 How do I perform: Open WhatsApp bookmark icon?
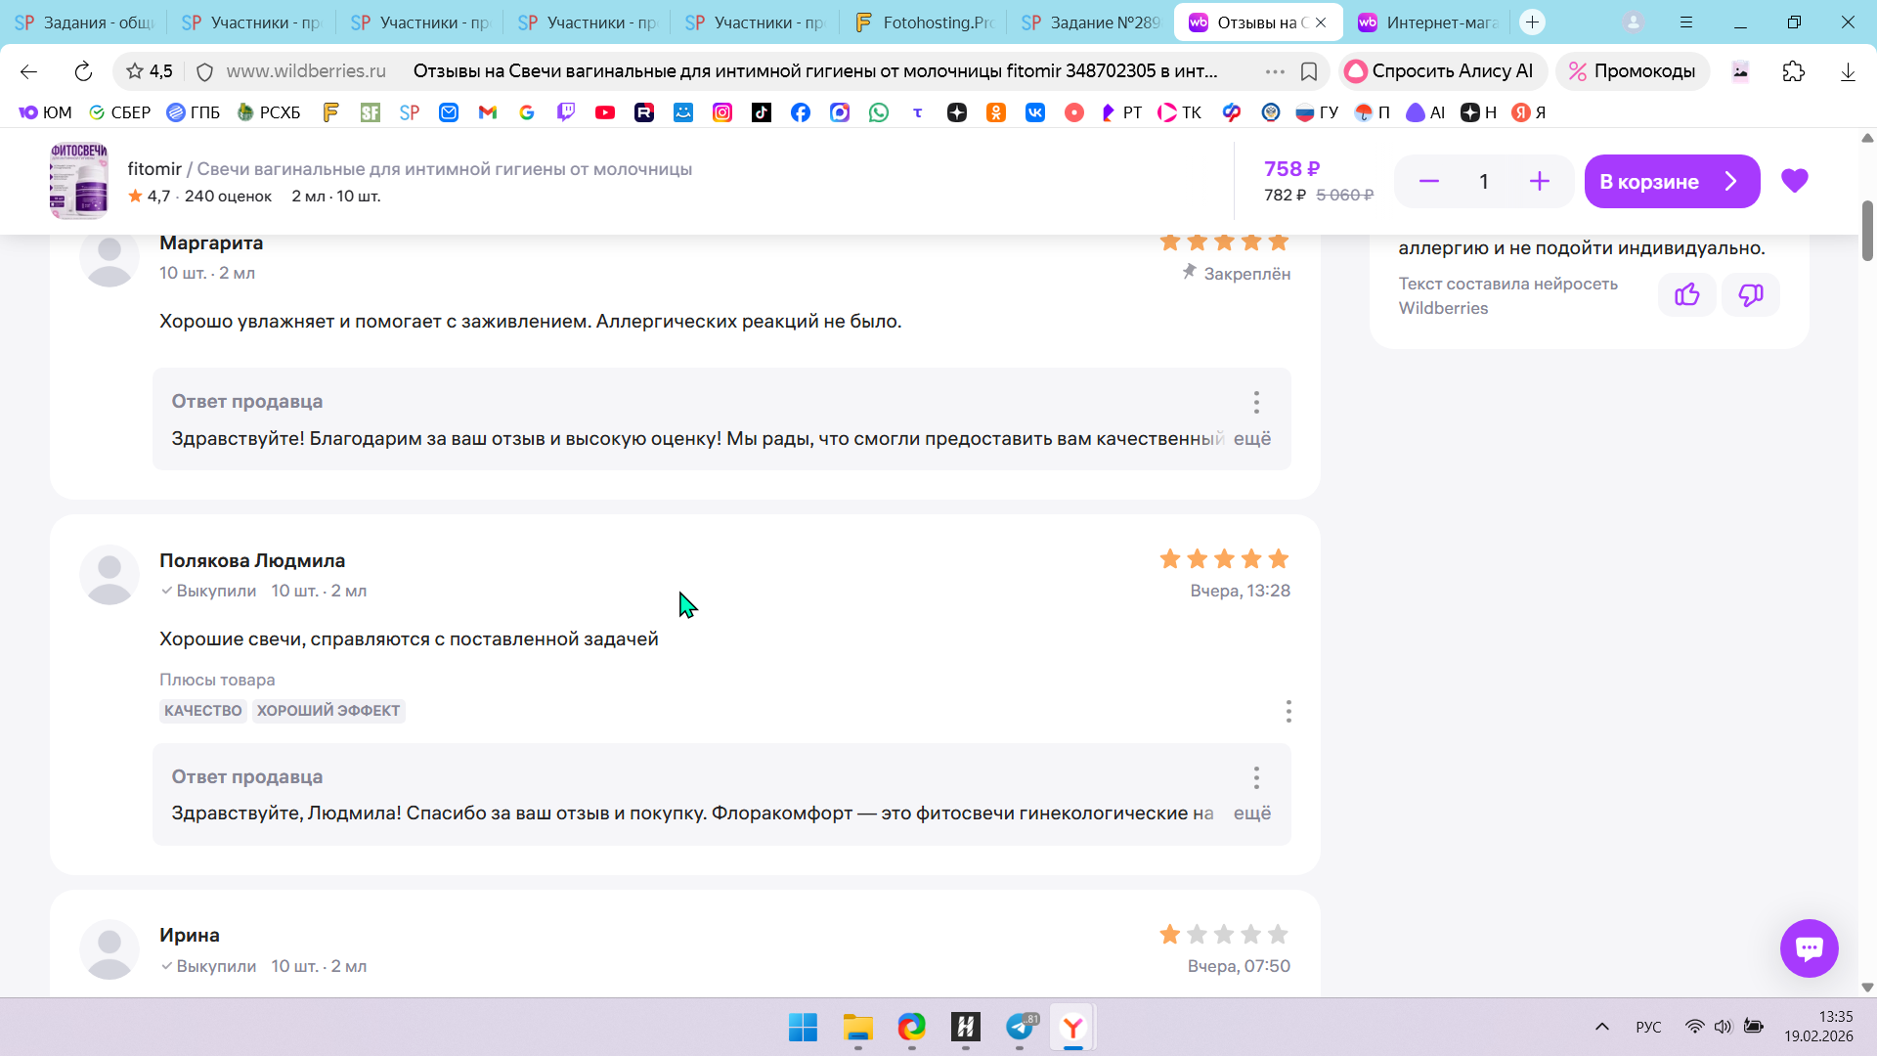[x=879, y=112]
